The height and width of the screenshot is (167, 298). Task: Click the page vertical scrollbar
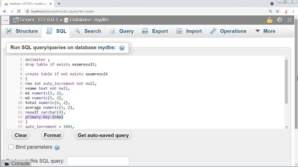pos(296,74)
